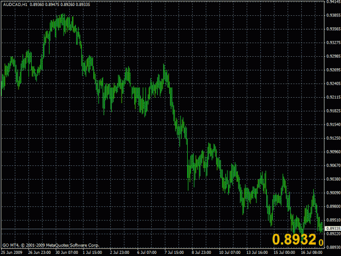Click the 25 Jun 2009 time label
This screenshot has height=256, width=341.
tap(12, 253)
